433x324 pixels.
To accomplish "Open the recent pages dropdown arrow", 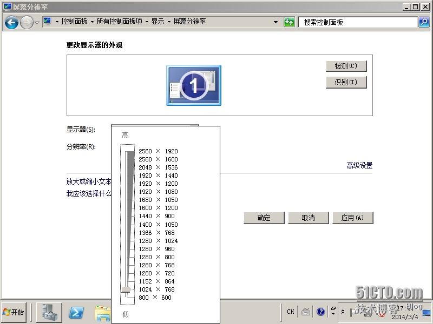I will point(37,22).
